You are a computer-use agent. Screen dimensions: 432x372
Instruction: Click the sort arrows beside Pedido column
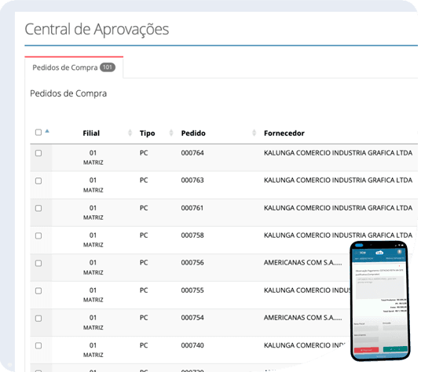[254, 133]
